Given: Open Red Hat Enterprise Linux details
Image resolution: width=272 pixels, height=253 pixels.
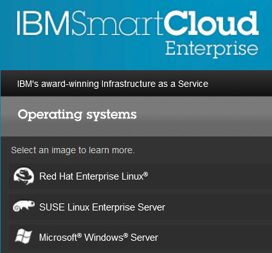Looking at the screenshot, I should [140, 176].
